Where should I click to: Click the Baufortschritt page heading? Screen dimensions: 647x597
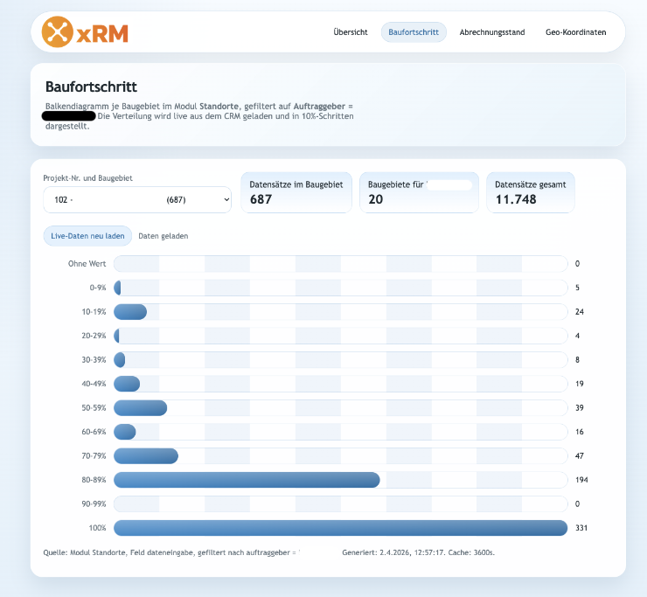point(91,87)
